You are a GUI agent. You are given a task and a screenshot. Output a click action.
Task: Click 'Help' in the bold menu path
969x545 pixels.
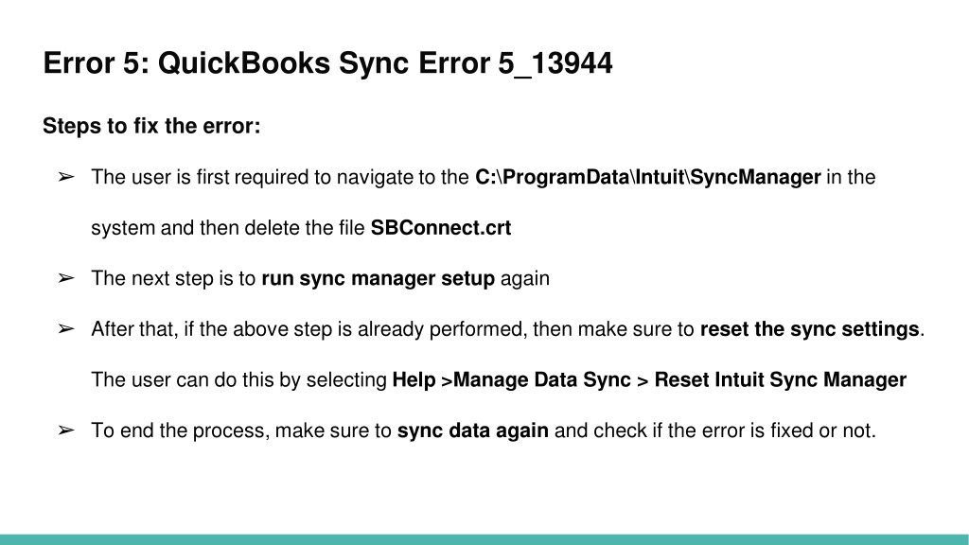click(414, 380)
